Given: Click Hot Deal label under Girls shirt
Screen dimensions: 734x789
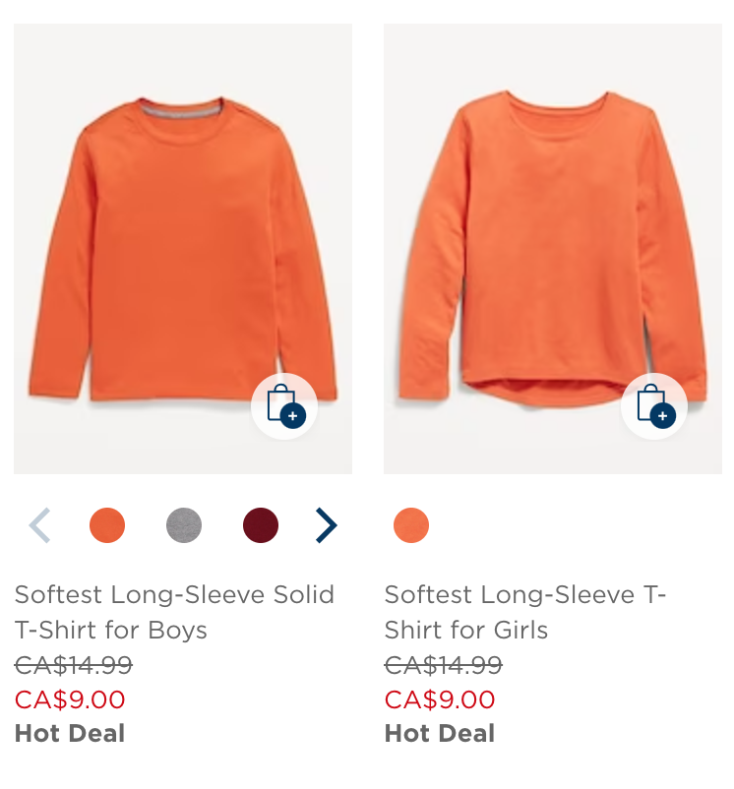Looking at the screenshot, I should click(440, 733).
